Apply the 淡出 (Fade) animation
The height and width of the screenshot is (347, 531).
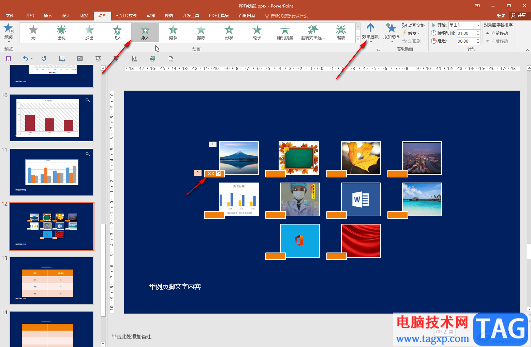pyautogui.click(x=89, y=33)
